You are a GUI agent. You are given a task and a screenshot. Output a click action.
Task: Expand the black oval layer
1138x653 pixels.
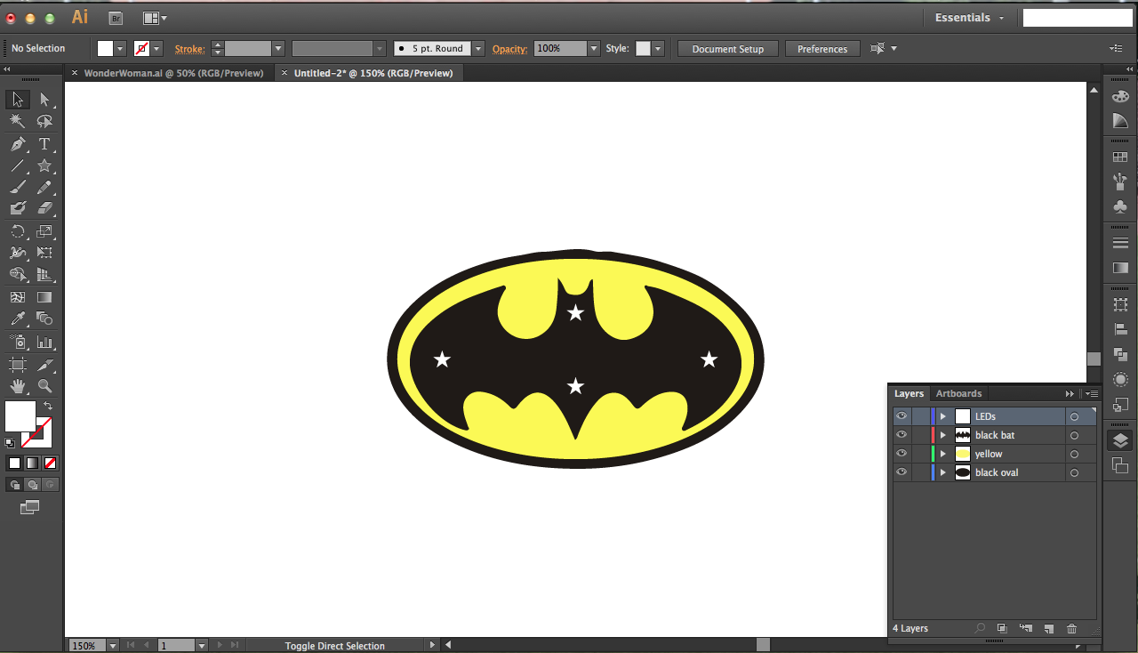(x=942, y=473)
